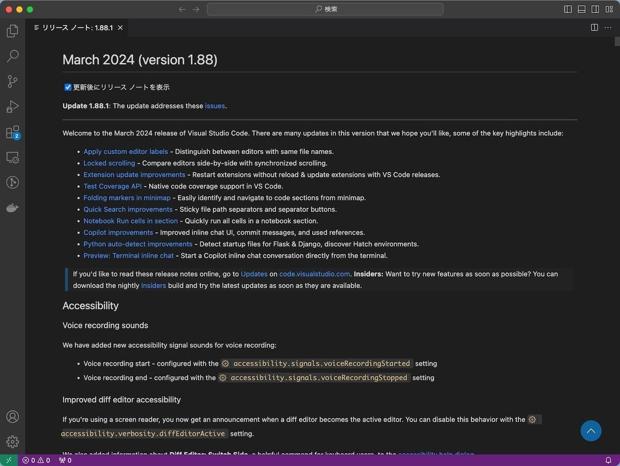
Task: Open Quick Search improvements link
Action: (x=128, y=209)
